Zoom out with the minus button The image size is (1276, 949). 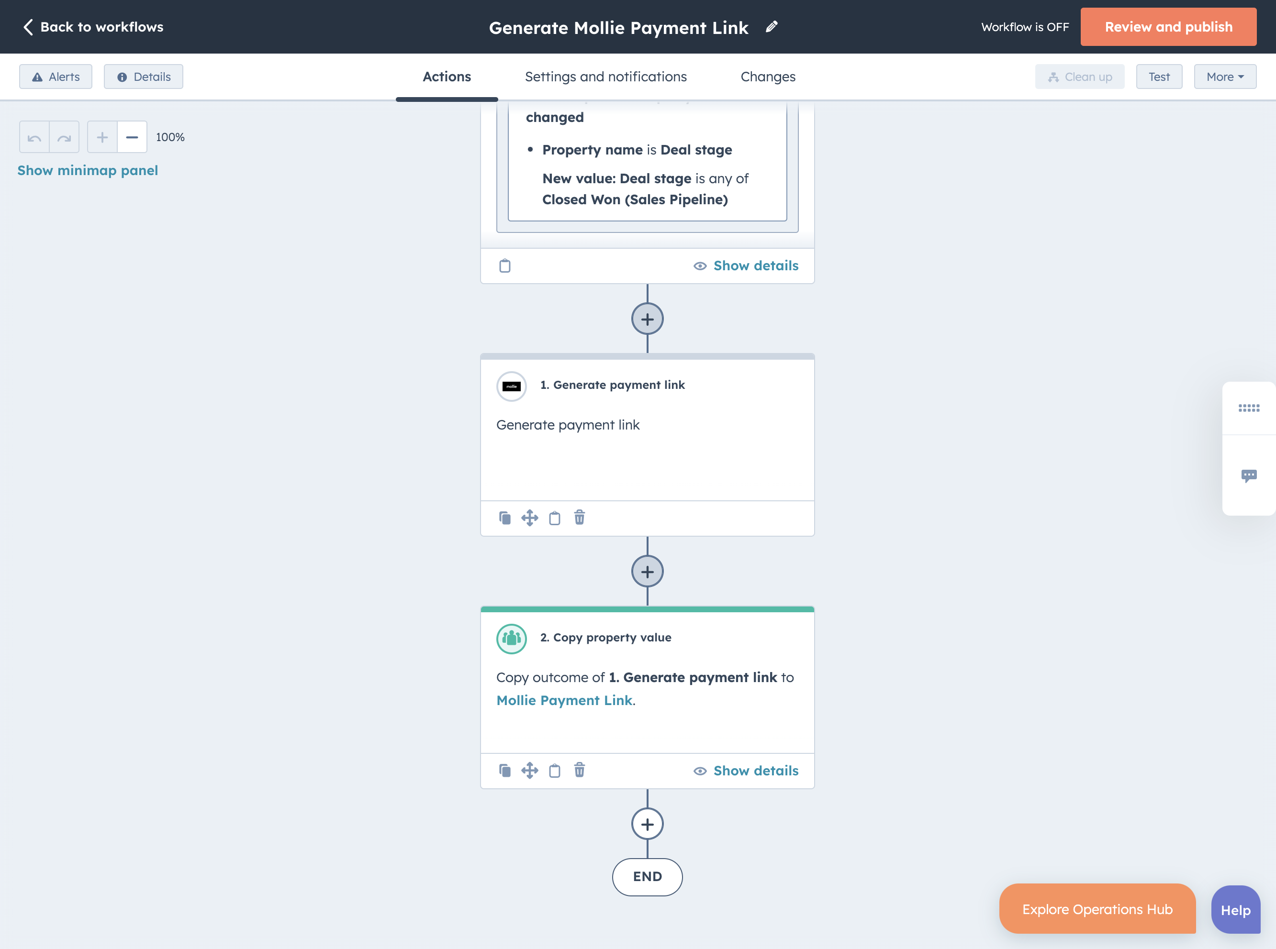(132, 137)
